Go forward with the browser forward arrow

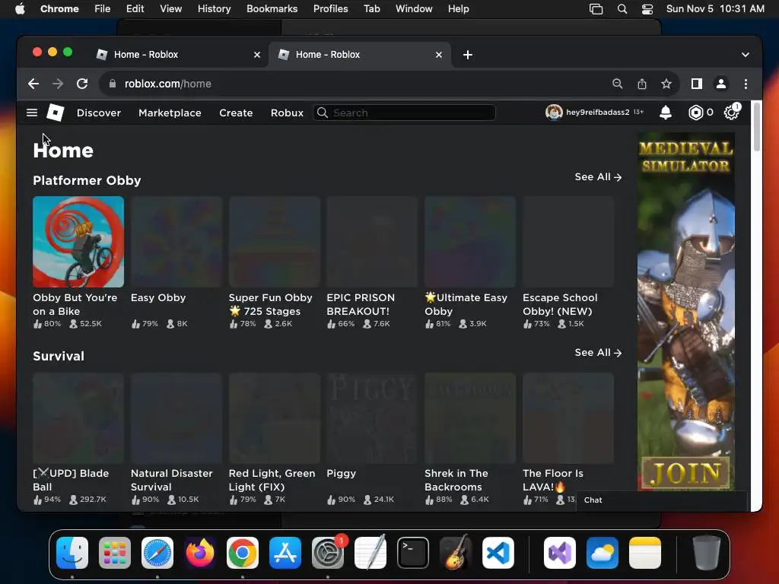(58, 84)
